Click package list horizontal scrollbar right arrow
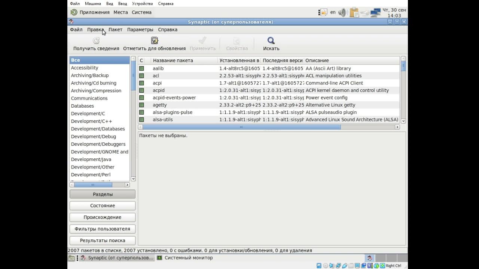479x269 pixels. [x=397, y=127]
